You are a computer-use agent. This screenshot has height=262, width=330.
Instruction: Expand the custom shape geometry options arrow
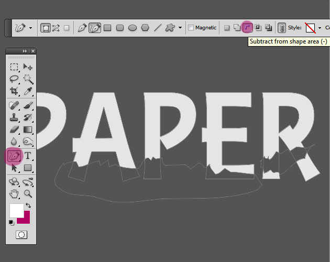180,28
